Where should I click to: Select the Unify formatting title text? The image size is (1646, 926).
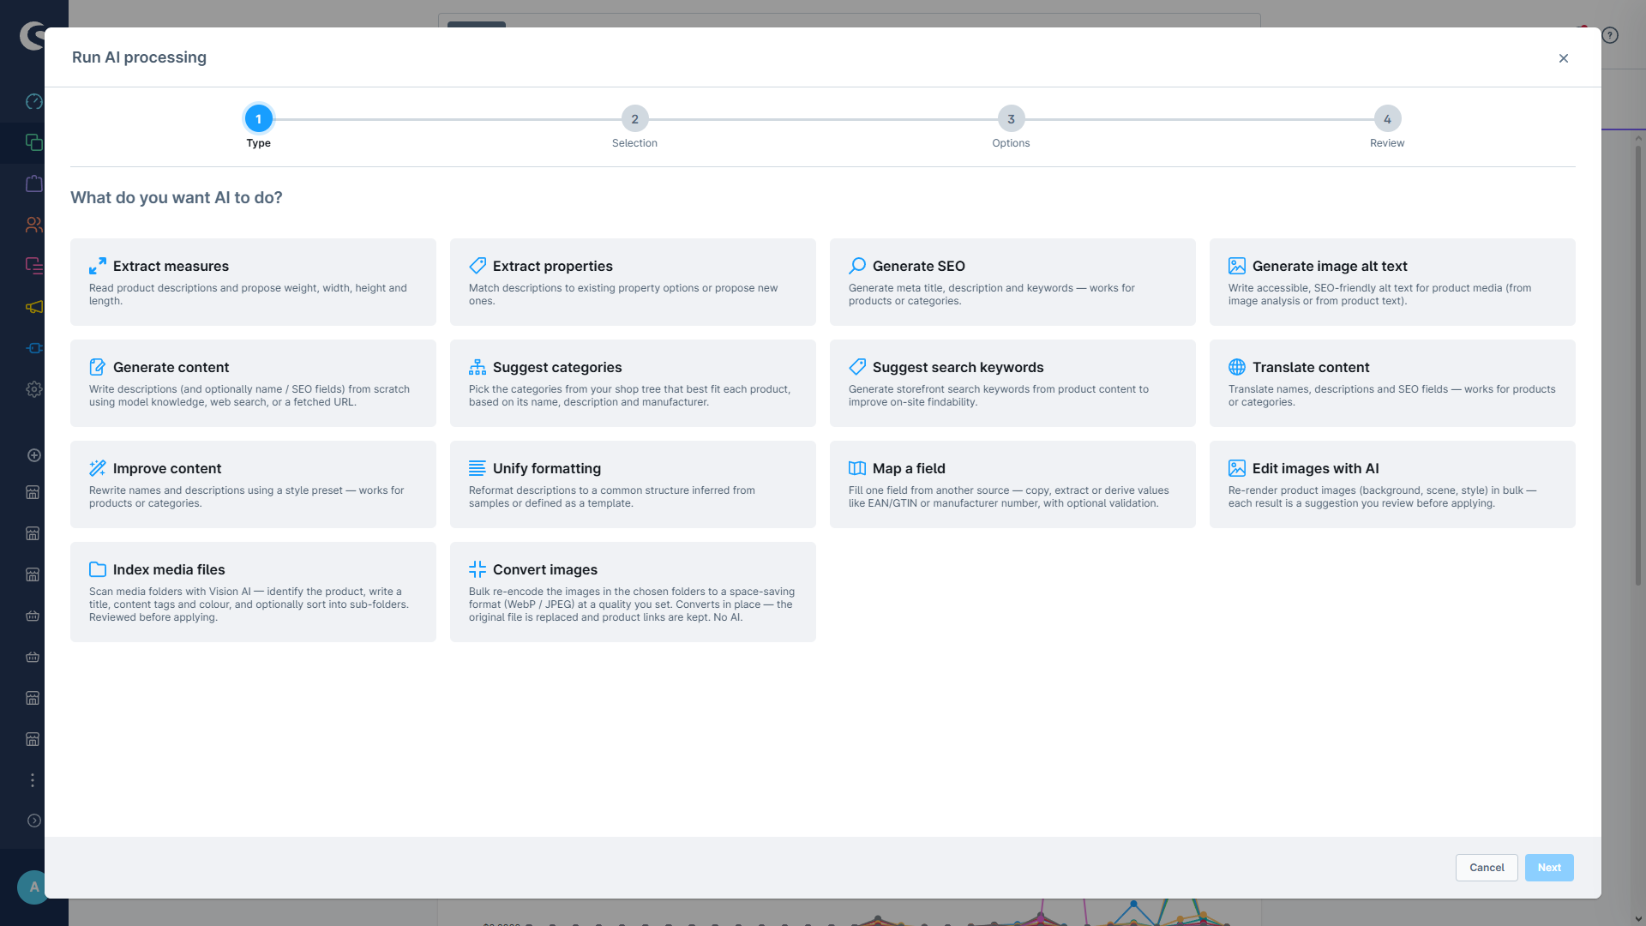[x=547, y=468]
